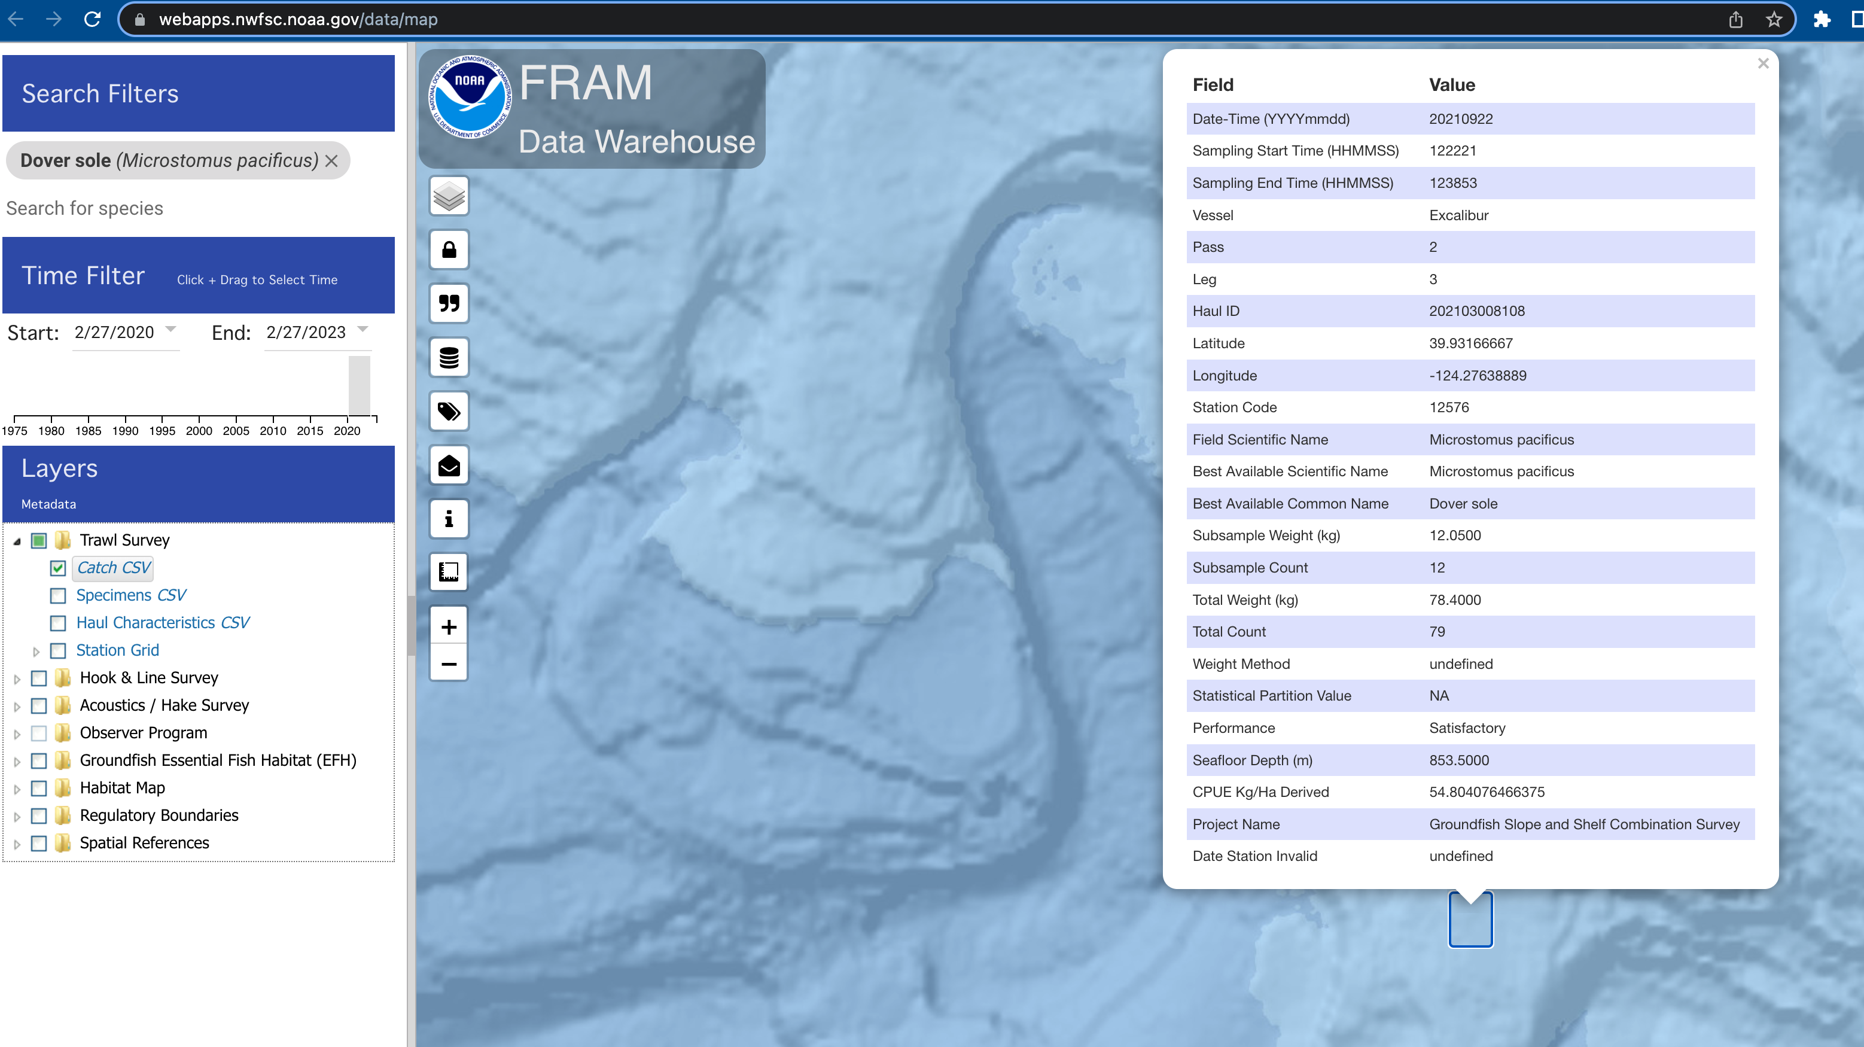This screenshot has height=1047, width=1864.
Task: Open the tags icon in the map toolbar
Action: [x=449, y=411]
